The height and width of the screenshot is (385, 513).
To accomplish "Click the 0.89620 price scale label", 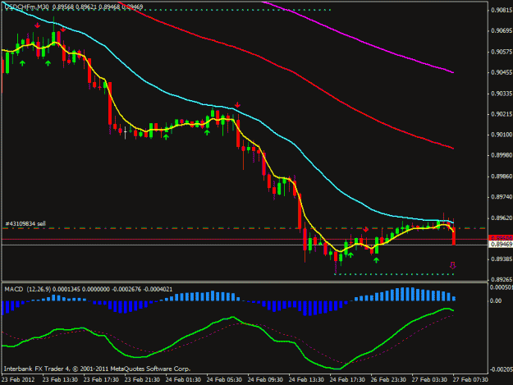I will pos(502,218).
